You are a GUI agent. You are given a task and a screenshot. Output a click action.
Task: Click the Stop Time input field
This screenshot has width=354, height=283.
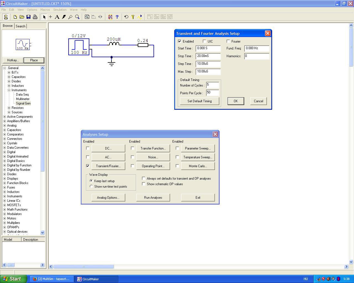(x=208, y=56)
